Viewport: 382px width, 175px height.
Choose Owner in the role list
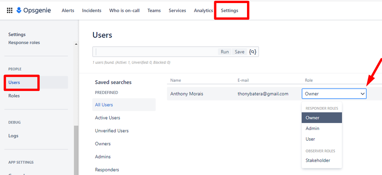[x=322, y=118]
